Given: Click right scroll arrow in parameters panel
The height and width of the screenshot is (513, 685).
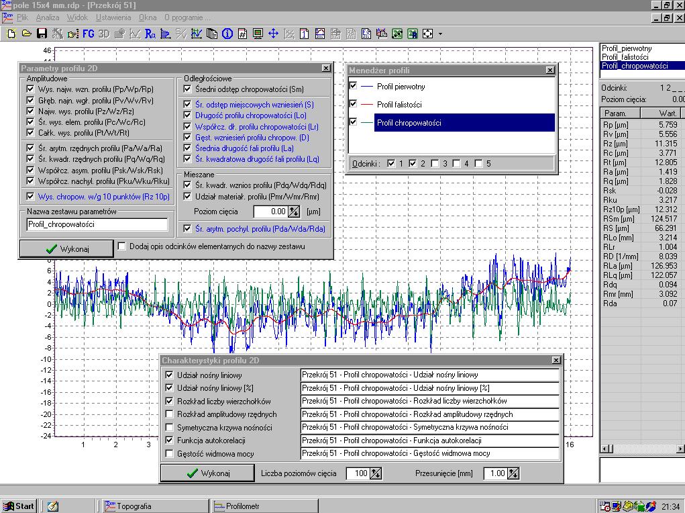Looking at the screenshot, I should point(680,449).
